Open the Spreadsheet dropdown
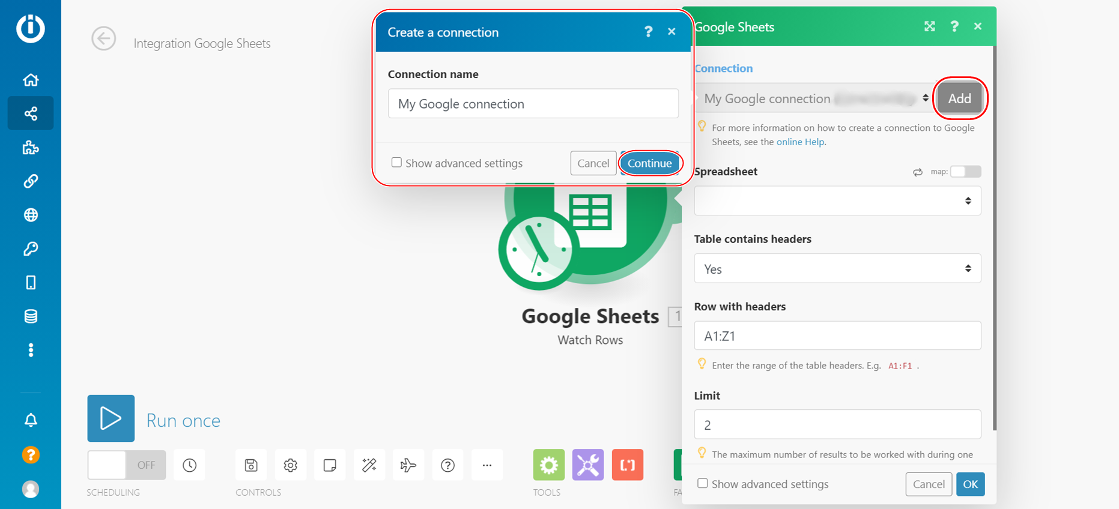This screenshot has height=509, width=1119. (x=837, y=200)
